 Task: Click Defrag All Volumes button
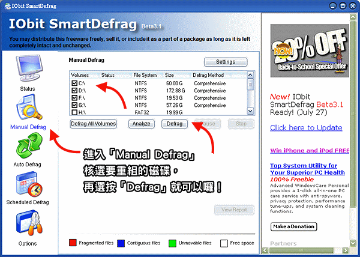(x=93, y=124)
